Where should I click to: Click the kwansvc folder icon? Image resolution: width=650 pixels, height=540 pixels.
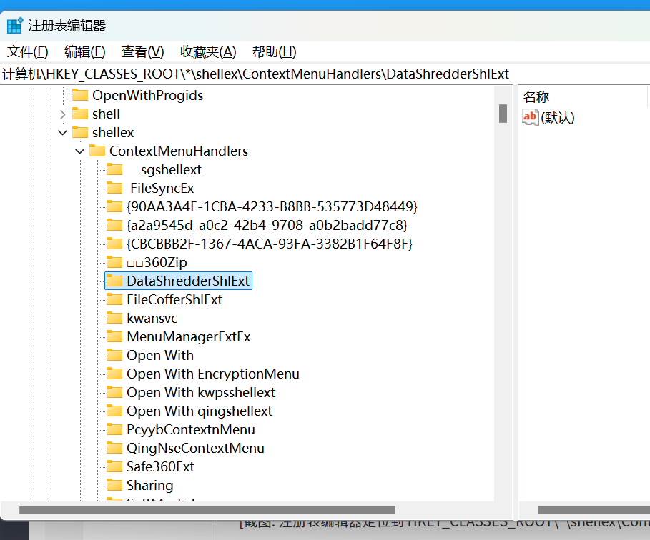(x=114, y=319)
